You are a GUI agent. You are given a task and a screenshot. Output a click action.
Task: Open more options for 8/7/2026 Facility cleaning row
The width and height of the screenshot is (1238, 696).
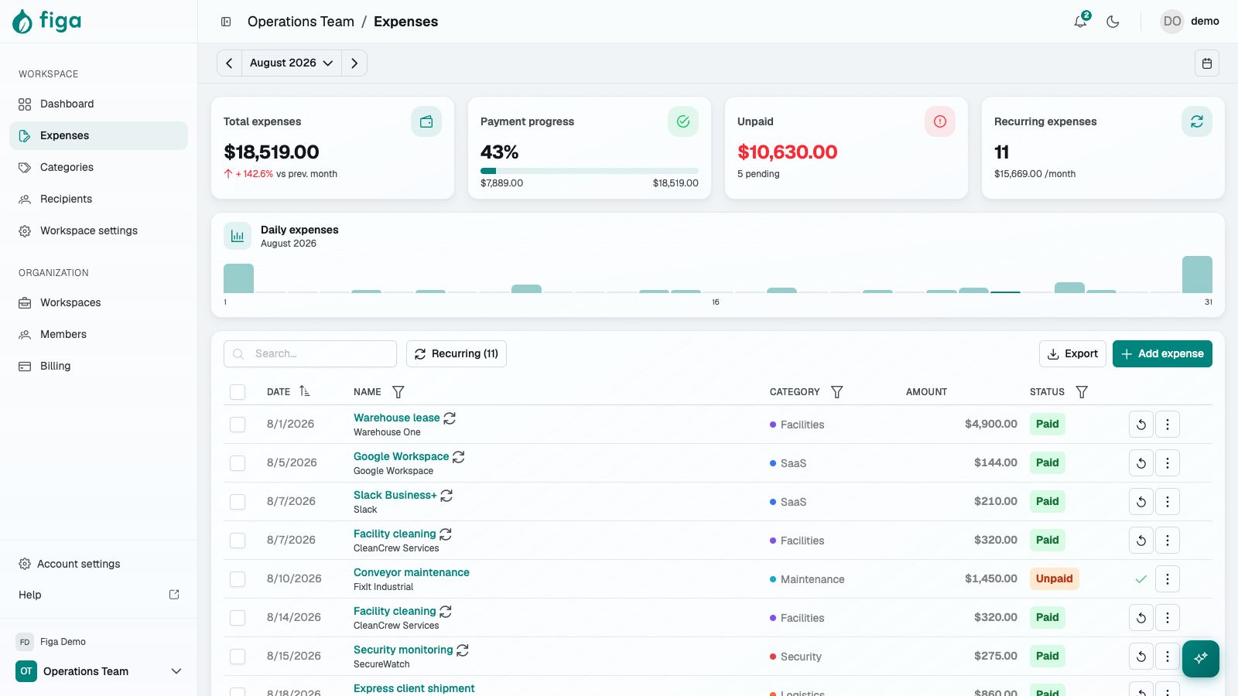(1168, 540)
